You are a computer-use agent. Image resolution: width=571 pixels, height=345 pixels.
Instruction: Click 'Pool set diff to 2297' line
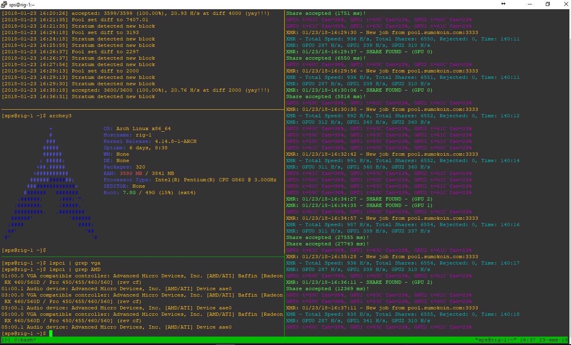coord(70,52)
